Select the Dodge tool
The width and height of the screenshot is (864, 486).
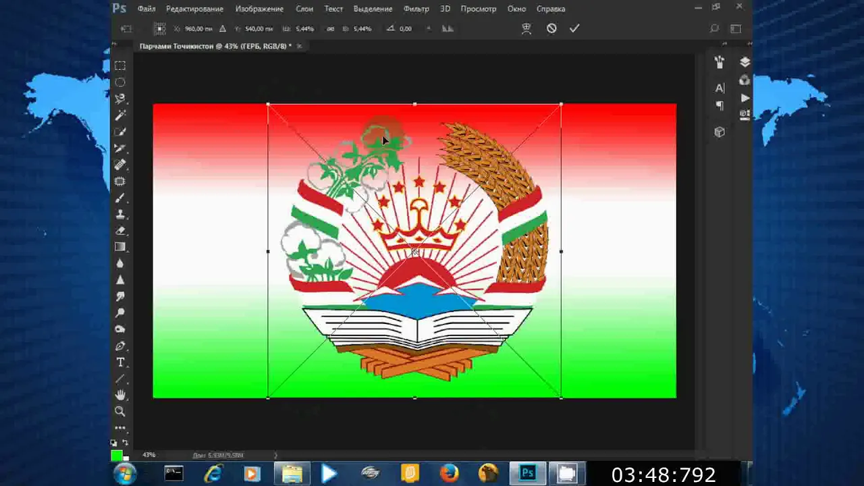(x=120, y=313)
